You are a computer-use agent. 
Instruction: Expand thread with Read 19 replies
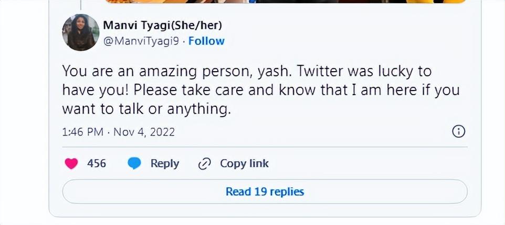[x=265, y=192]
